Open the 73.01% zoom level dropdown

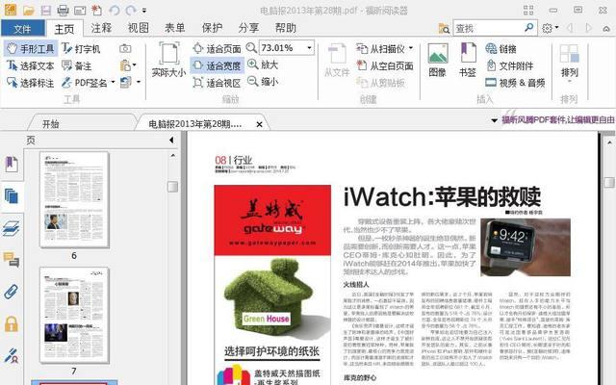[309, 48]
